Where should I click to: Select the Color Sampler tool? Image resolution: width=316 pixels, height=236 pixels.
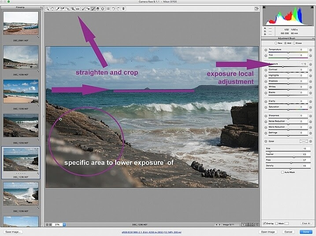(x=63, y=9)
